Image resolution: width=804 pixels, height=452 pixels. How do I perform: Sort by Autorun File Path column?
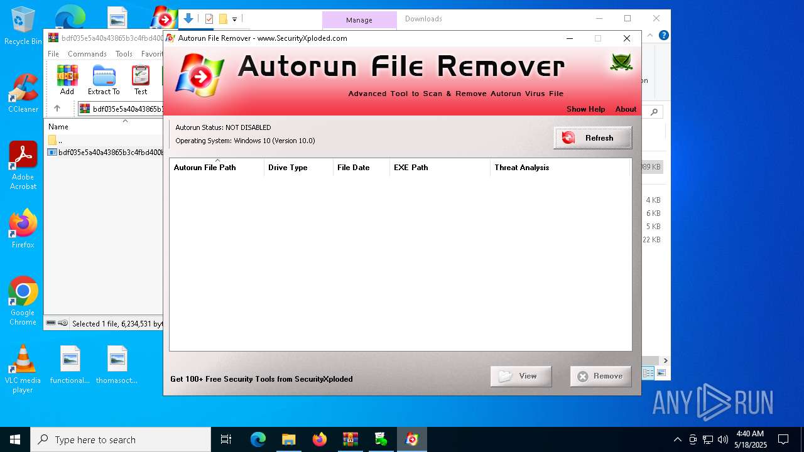[x=217, y=168]
